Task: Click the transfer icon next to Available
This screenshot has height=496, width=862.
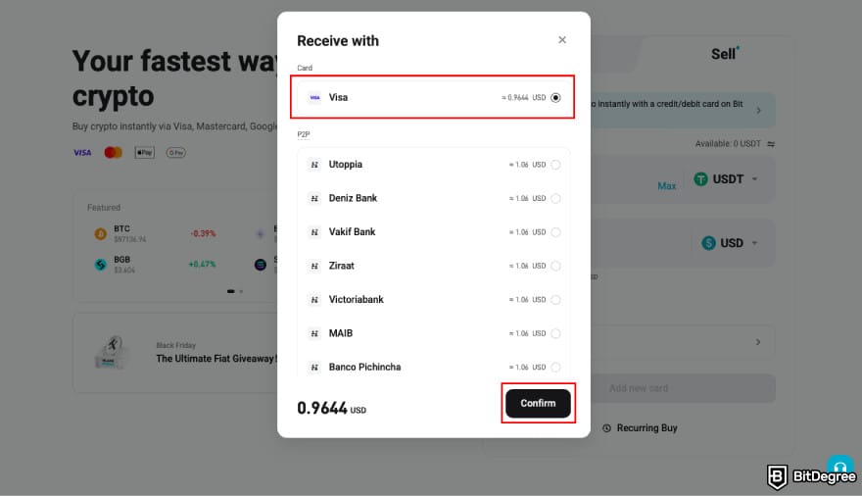Action: (x=771, y=144)
